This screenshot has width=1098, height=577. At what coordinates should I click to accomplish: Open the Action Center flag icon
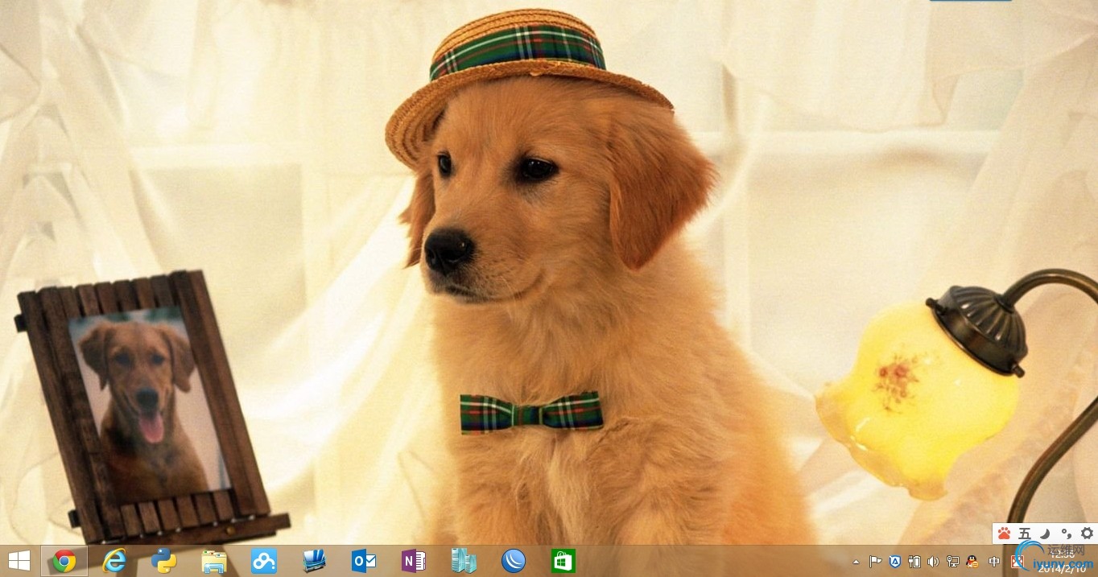click(x=875, y=562)
